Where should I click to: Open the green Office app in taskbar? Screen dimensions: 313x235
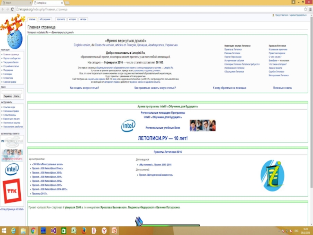coord(63,231)
